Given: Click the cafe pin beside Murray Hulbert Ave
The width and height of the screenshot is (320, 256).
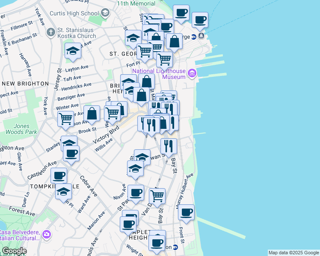Looking at the screenshot, I should [186, 214].
